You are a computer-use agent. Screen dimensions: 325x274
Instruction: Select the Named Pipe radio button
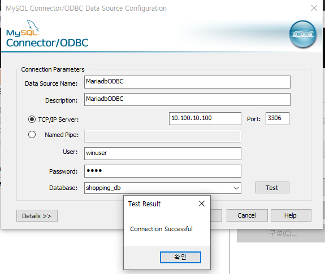point(32,135)
